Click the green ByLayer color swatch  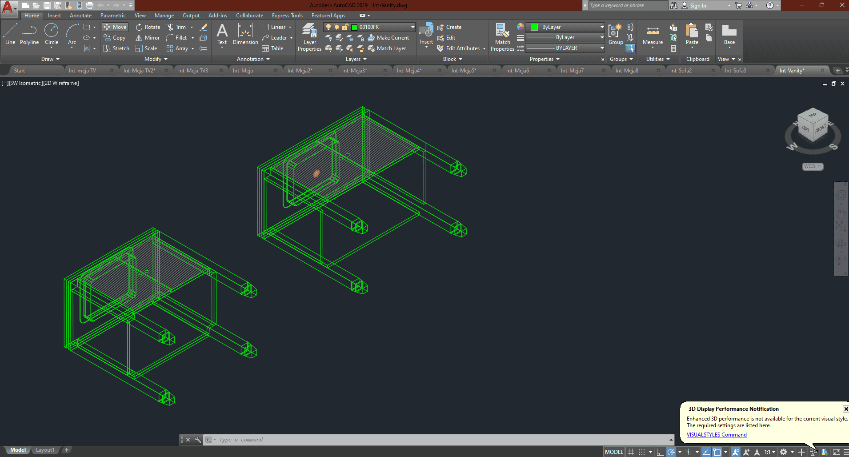pyautogui.click(x=534, y=27)
